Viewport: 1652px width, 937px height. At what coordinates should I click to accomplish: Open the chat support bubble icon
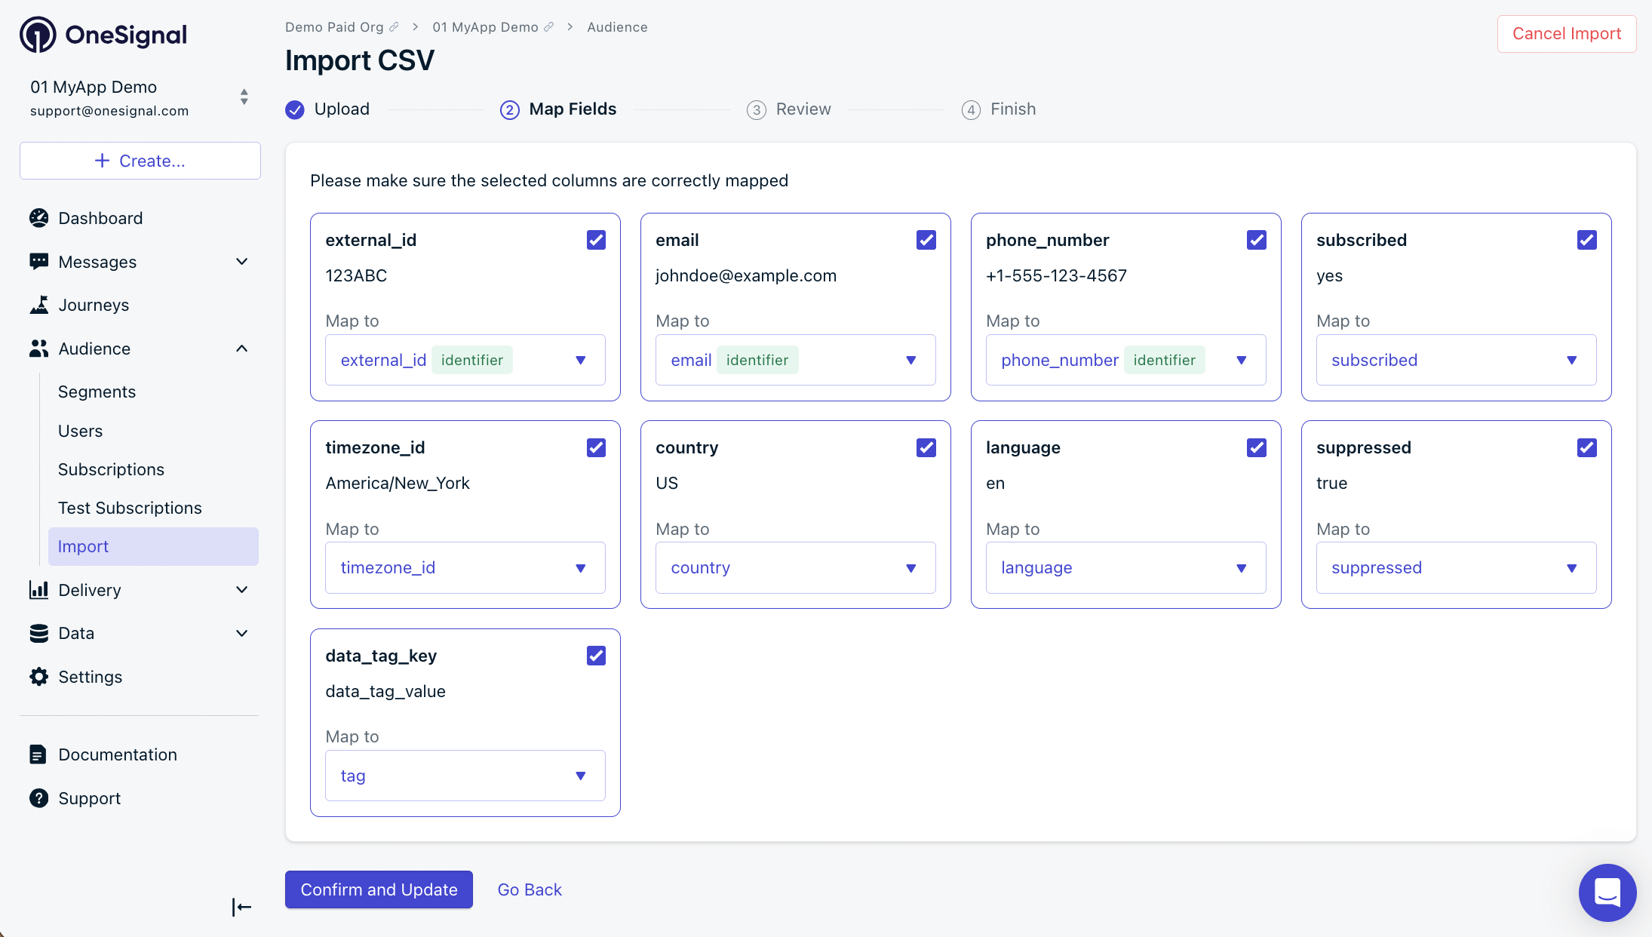[1607, 892]
